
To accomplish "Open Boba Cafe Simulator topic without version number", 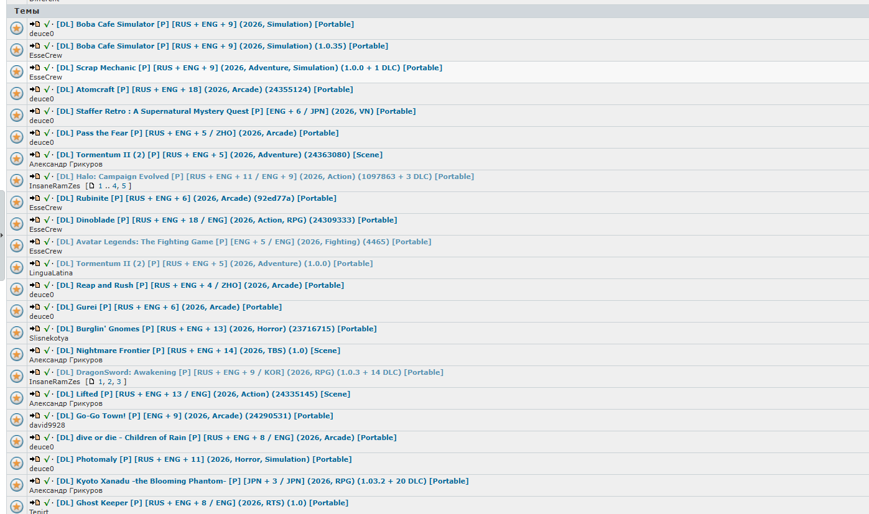I will [x=205, y=24].
